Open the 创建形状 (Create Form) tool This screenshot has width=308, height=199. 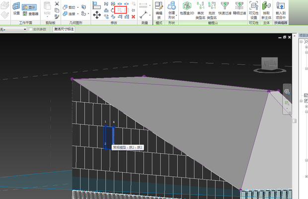171,10
